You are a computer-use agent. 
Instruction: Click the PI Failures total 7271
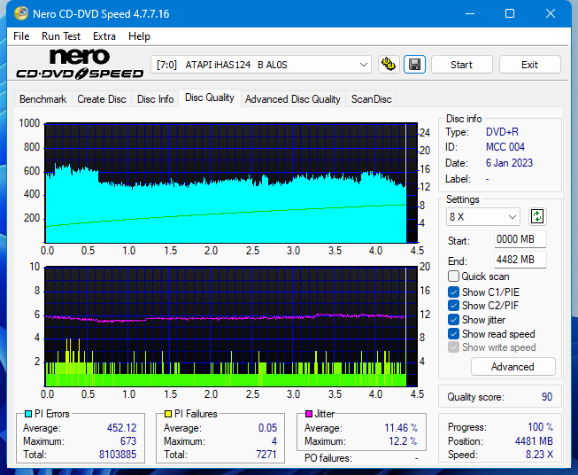tap(266, 455)
